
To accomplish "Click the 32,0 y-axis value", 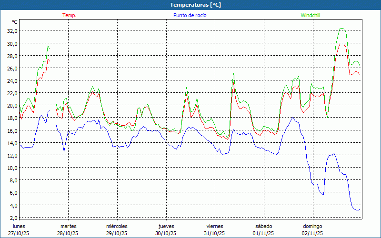I will tap(12, 30).
